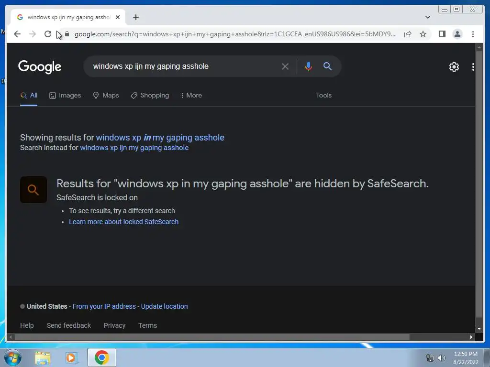Go back using the browser back arrow
The height and width of the screenshot is (367, 490).
click(17, 34)
